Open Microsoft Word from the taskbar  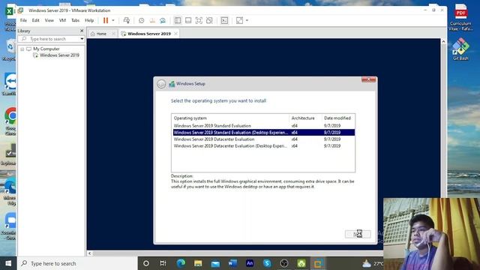(232, 263)
